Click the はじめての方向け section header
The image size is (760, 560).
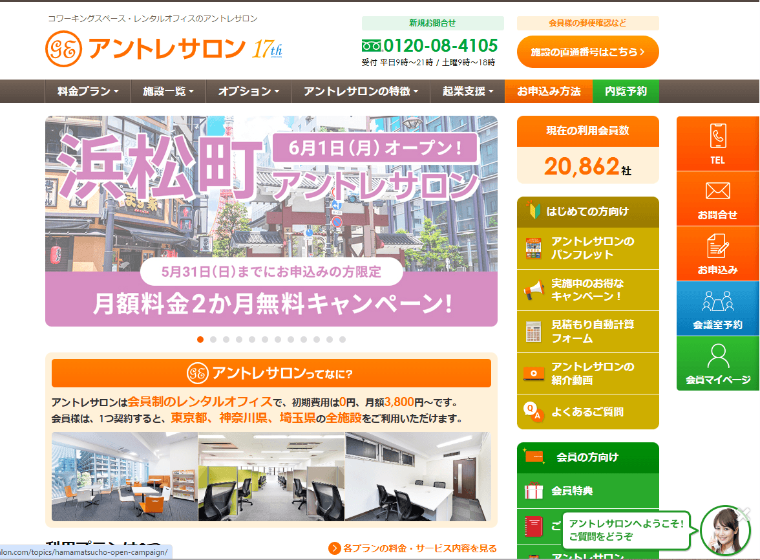588,212
